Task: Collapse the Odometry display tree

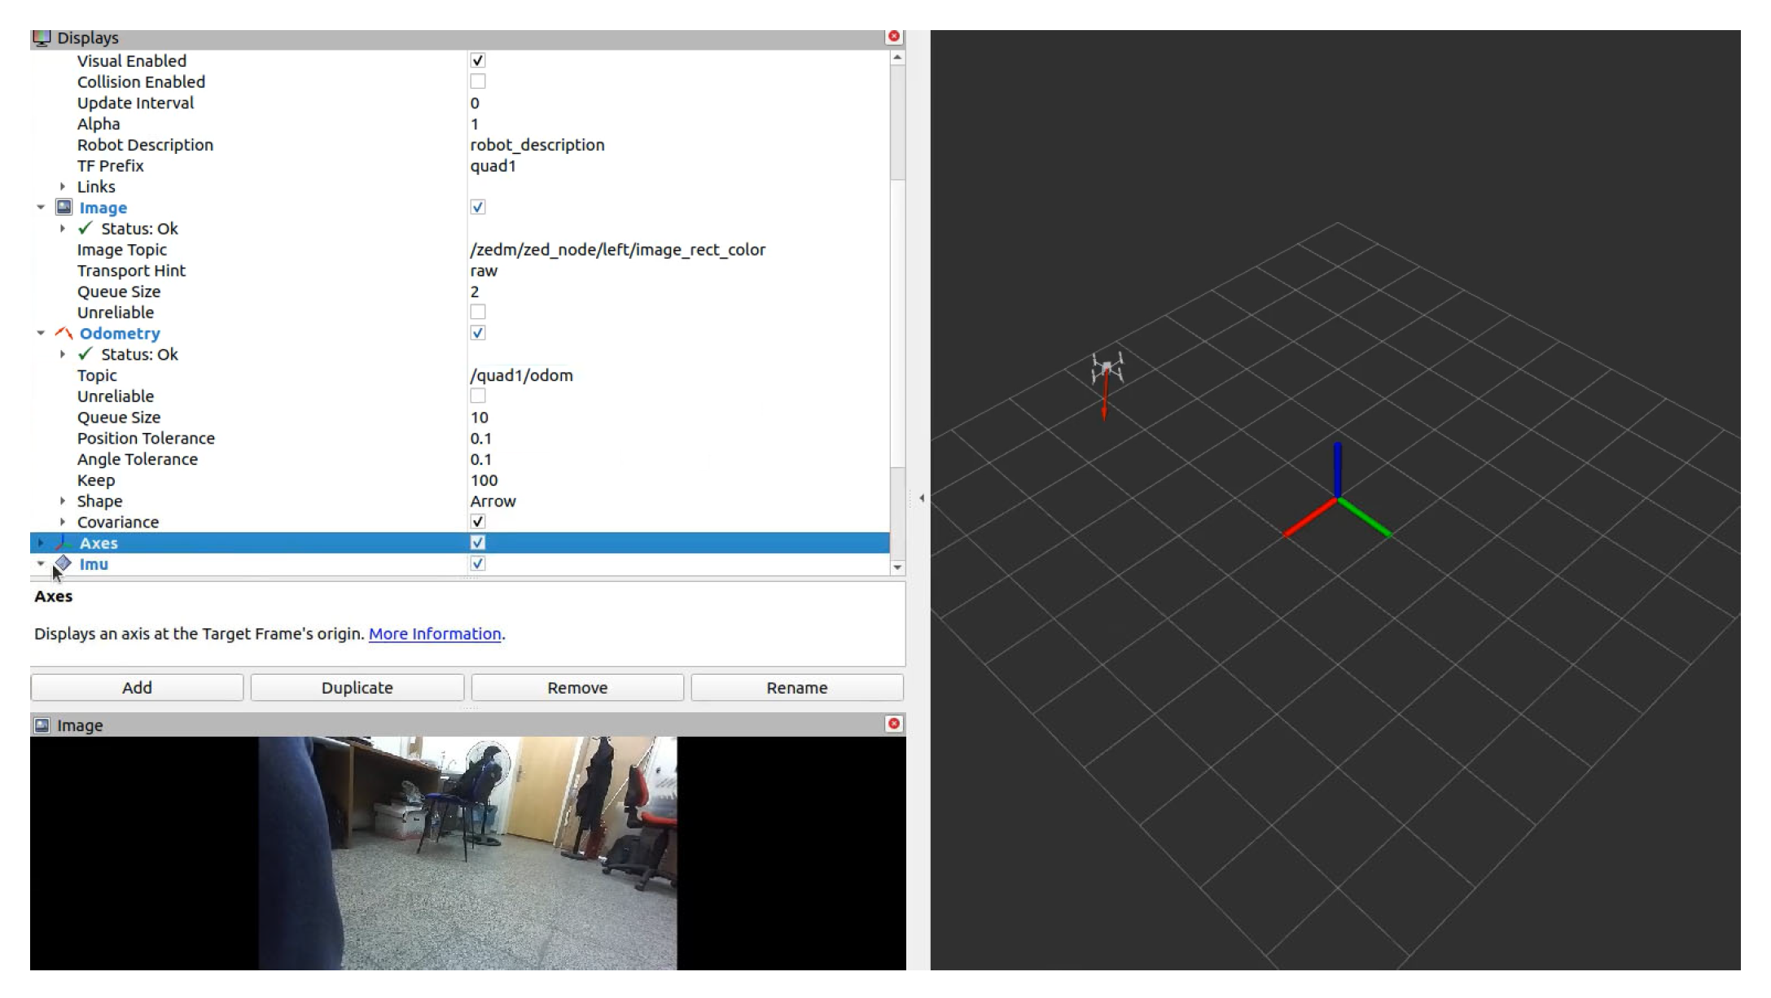Action: click(41, 333)
